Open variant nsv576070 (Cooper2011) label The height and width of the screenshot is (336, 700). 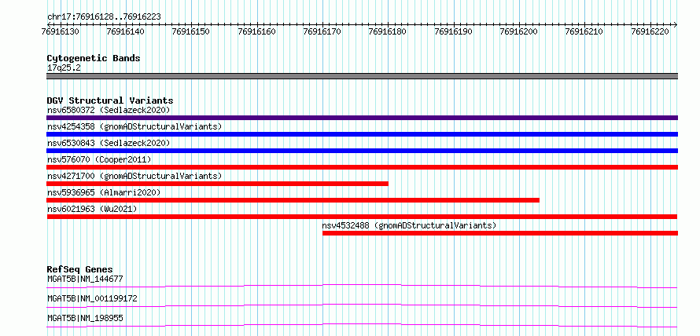tap(99, 159)
